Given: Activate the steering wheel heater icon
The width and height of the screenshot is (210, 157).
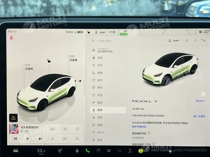Looking at the screenshot, I should point(77,151).
